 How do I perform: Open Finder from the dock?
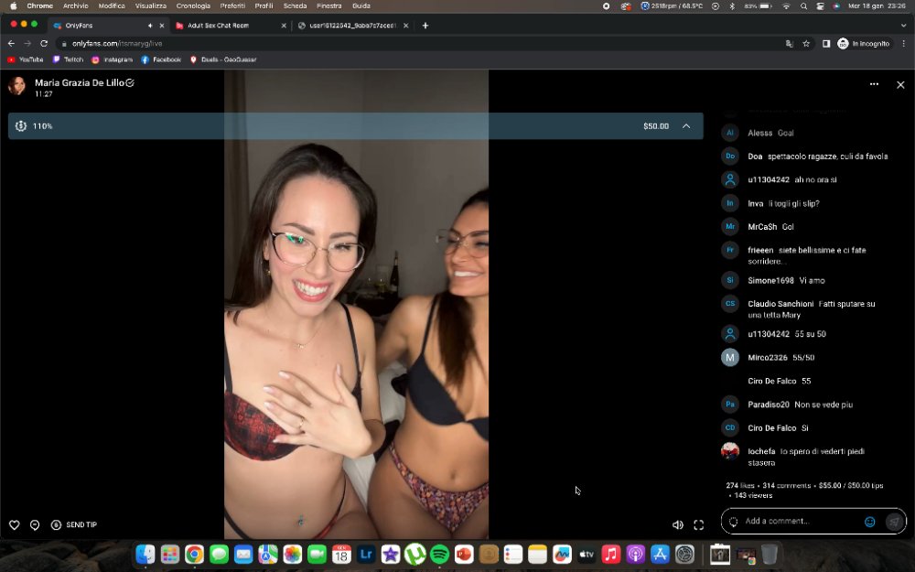point(145,554)
